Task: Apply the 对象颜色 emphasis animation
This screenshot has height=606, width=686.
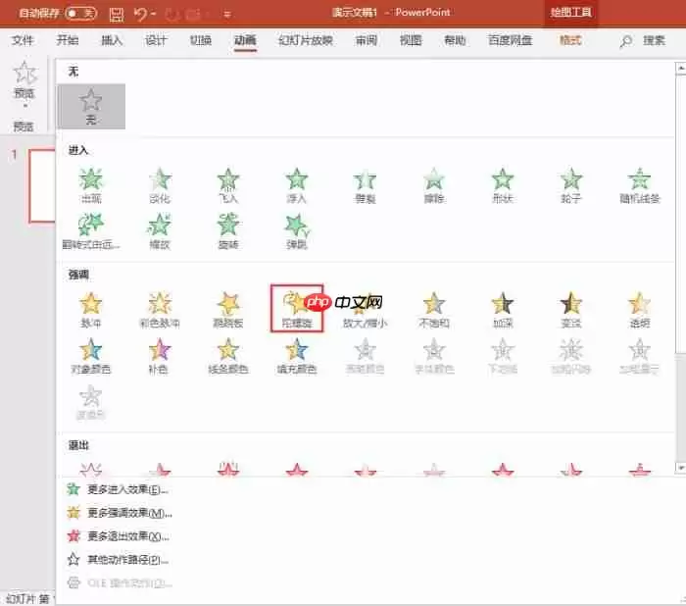Action: (x=91, y=356)
